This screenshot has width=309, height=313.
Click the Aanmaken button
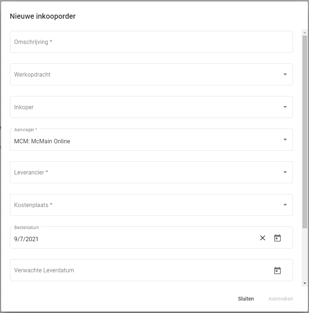(x=280, y=299)
